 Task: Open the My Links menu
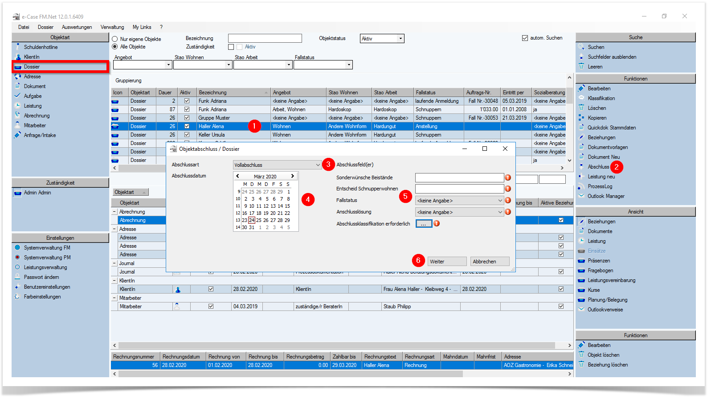(142, 27)
